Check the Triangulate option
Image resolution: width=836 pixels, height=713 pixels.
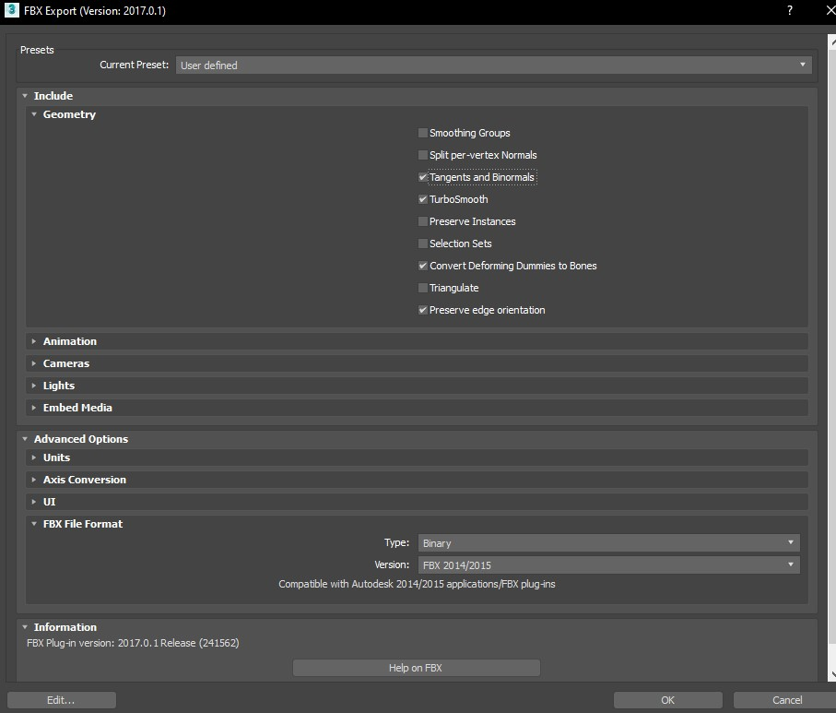click(x=423, y=288)
